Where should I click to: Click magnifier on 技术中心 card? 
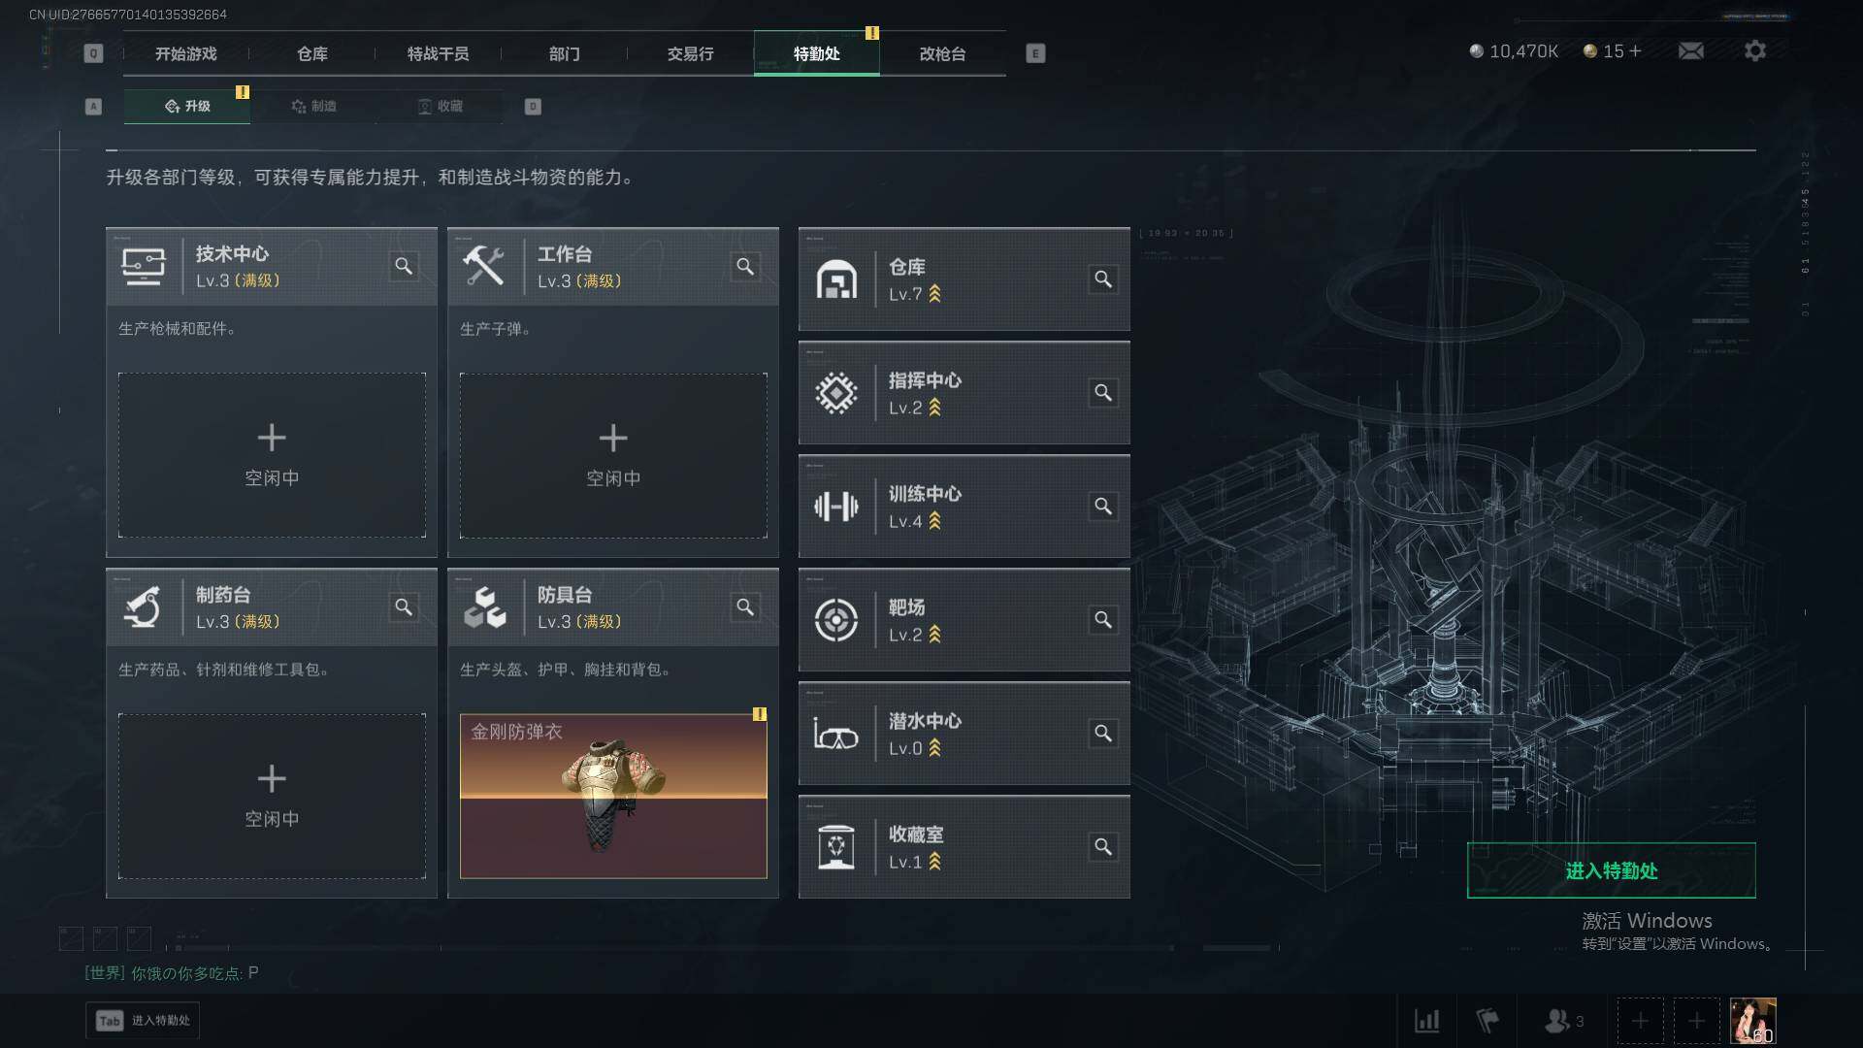point(404,266)
